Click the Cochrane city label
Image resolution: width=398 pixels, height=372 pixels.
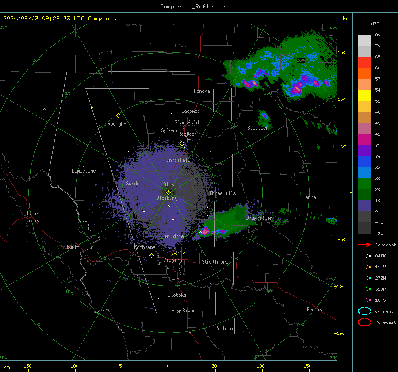pos(145,247)
